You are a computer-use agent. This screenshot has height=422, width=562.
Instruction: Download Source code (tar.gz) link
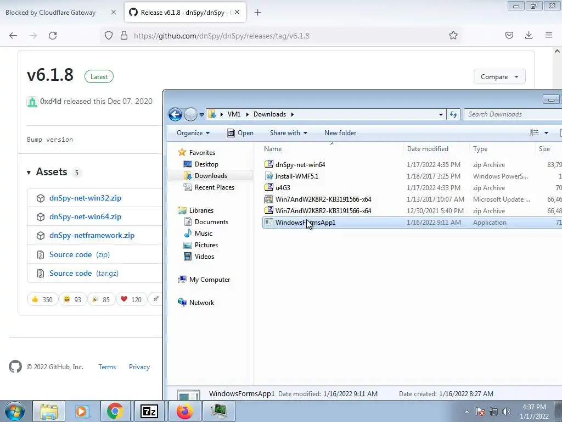pos(84,273)
